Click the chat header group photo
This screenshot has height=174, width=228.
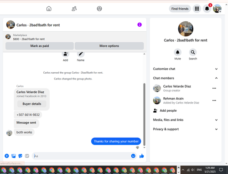tap(10, 25)
